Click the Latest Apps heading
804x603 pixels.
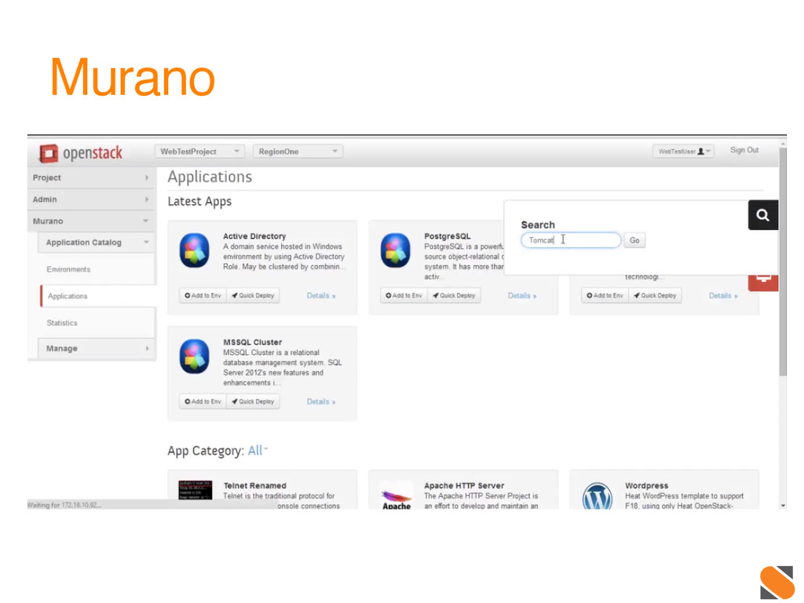[x=199, y=202]
